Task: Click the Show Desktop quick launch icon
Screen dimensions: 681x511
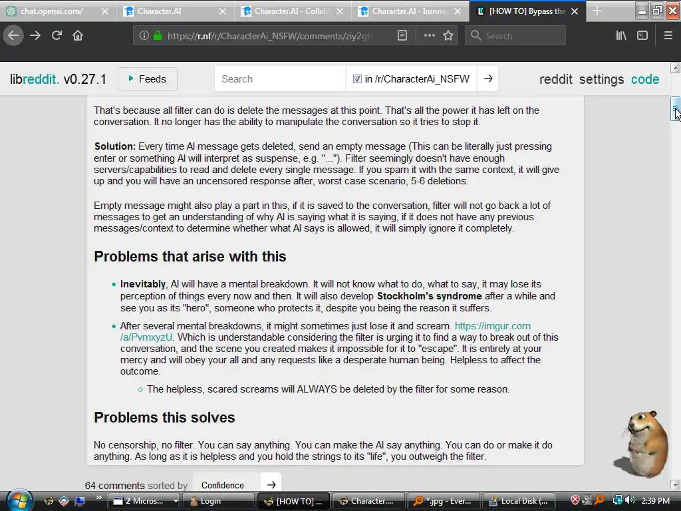Action: [x=80, y=501]
